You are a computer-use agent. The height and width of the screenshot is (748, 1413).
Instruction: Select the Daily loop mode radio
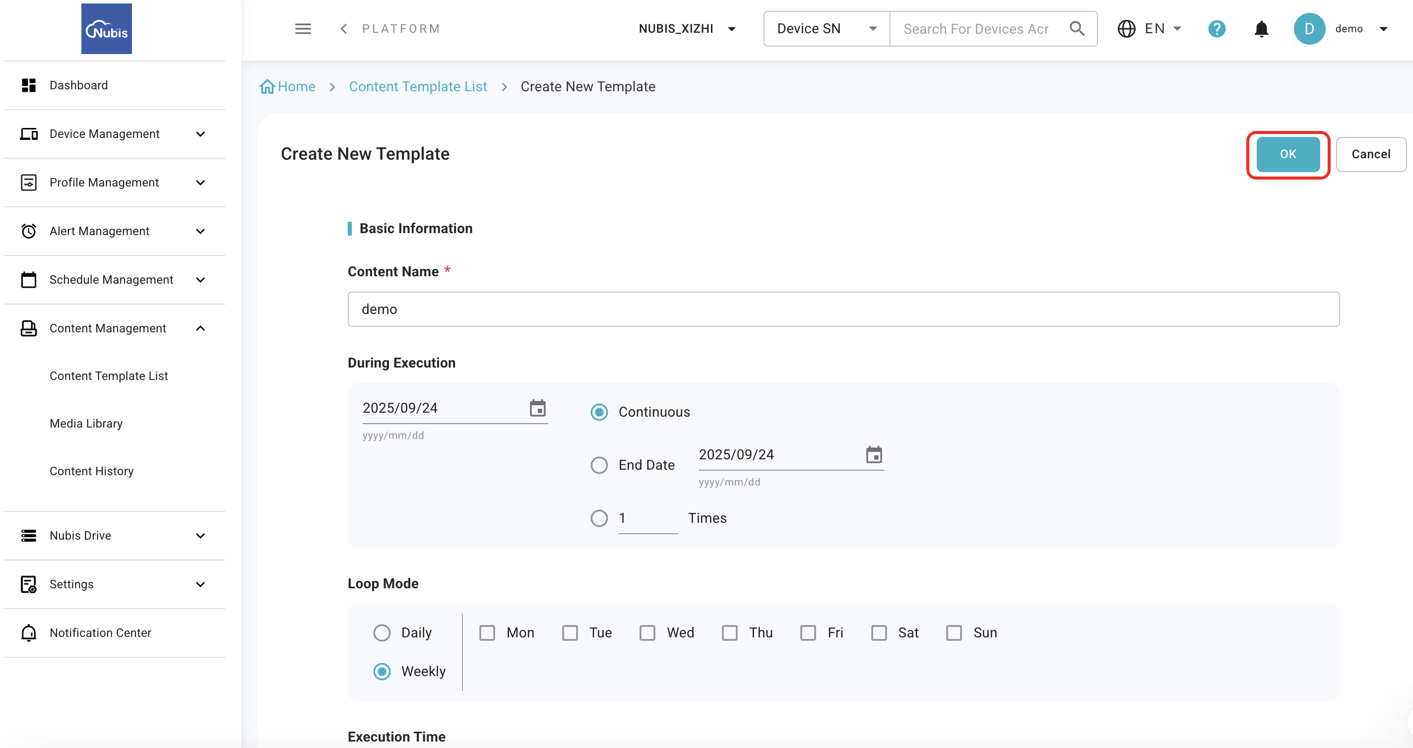(x=382, y=632)
